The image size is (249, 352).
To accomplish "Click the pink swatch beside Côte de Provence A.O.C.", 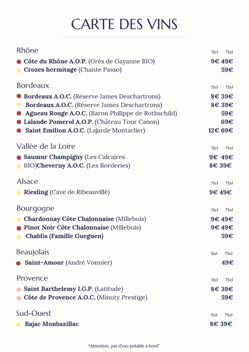I will [x=19, y=298].
